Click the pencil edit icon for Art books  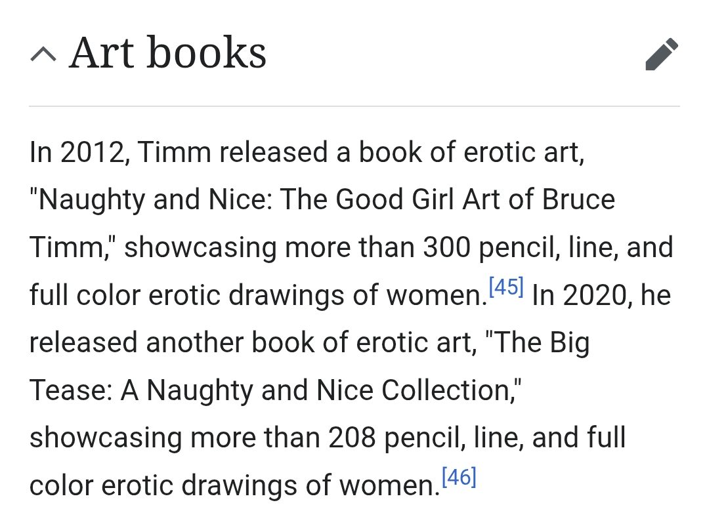[661, 54]
